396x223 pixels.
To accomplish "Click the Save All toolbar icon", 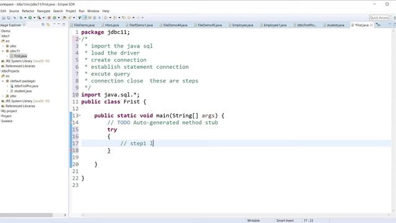I will pos(9,18).
